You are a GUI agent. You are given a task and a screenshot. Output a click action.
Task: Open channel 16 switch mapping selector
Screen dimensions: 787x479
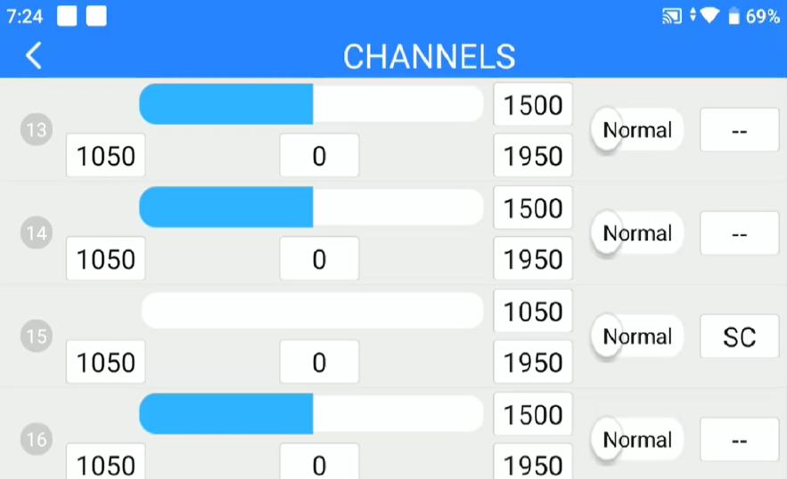tap(739, 440)
